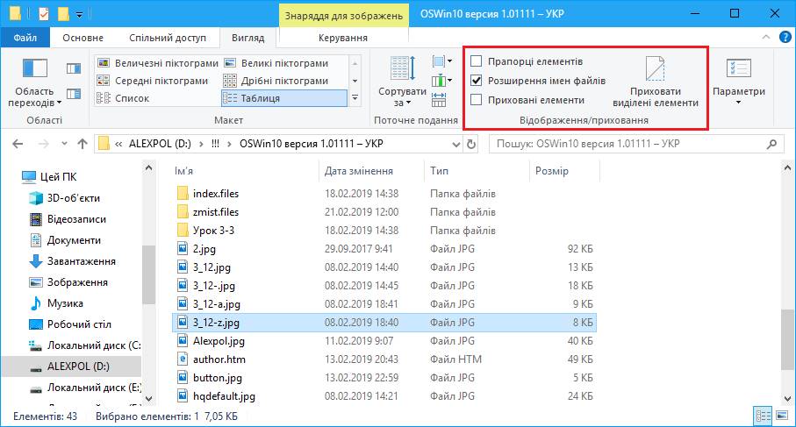Collapse the ribbon with chevron
This screenshot has width=796, height=427.
766,37
